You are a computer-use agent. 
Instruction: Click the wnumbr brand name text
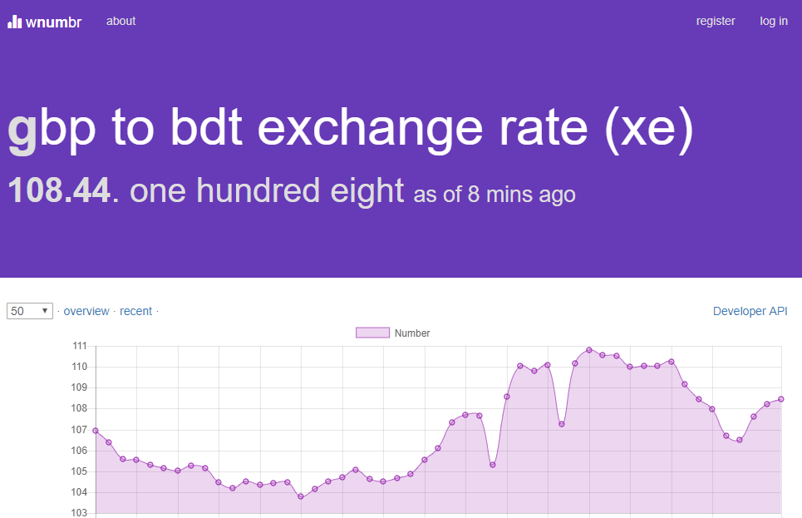pyautogui.click(x=53, y=22)
